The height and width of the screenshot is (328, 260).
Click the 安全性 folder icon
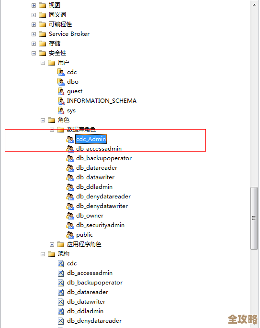coord(42,53)
